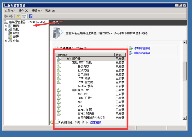Select the ISAPI 扩展 row
192x137 pixels.
click(91, 110)
